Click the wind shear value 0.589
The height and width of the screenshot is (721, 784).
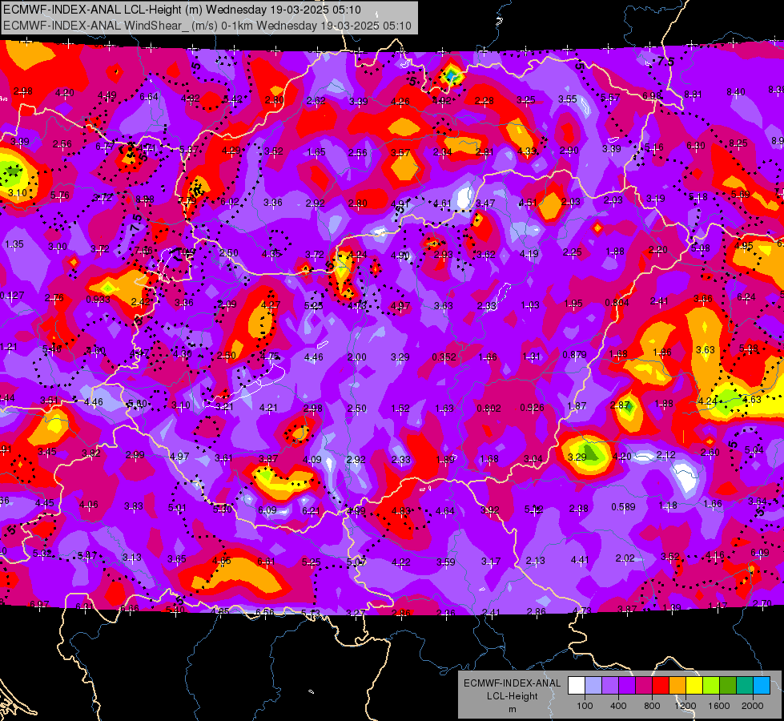(623, 507)
